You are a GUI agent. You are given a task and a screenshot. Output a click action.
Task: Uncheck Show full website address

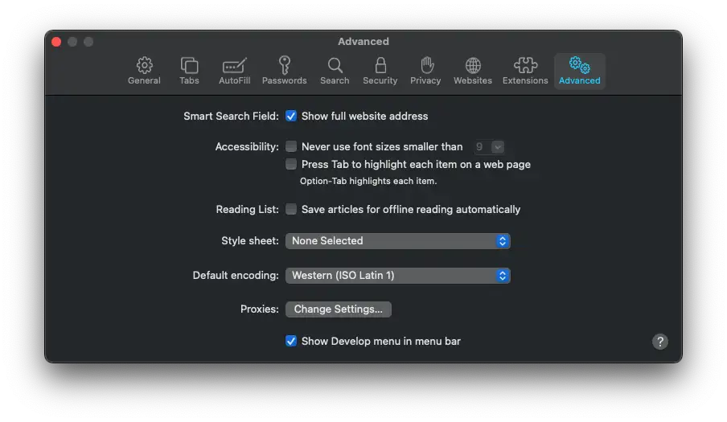(x=290, y=116)
